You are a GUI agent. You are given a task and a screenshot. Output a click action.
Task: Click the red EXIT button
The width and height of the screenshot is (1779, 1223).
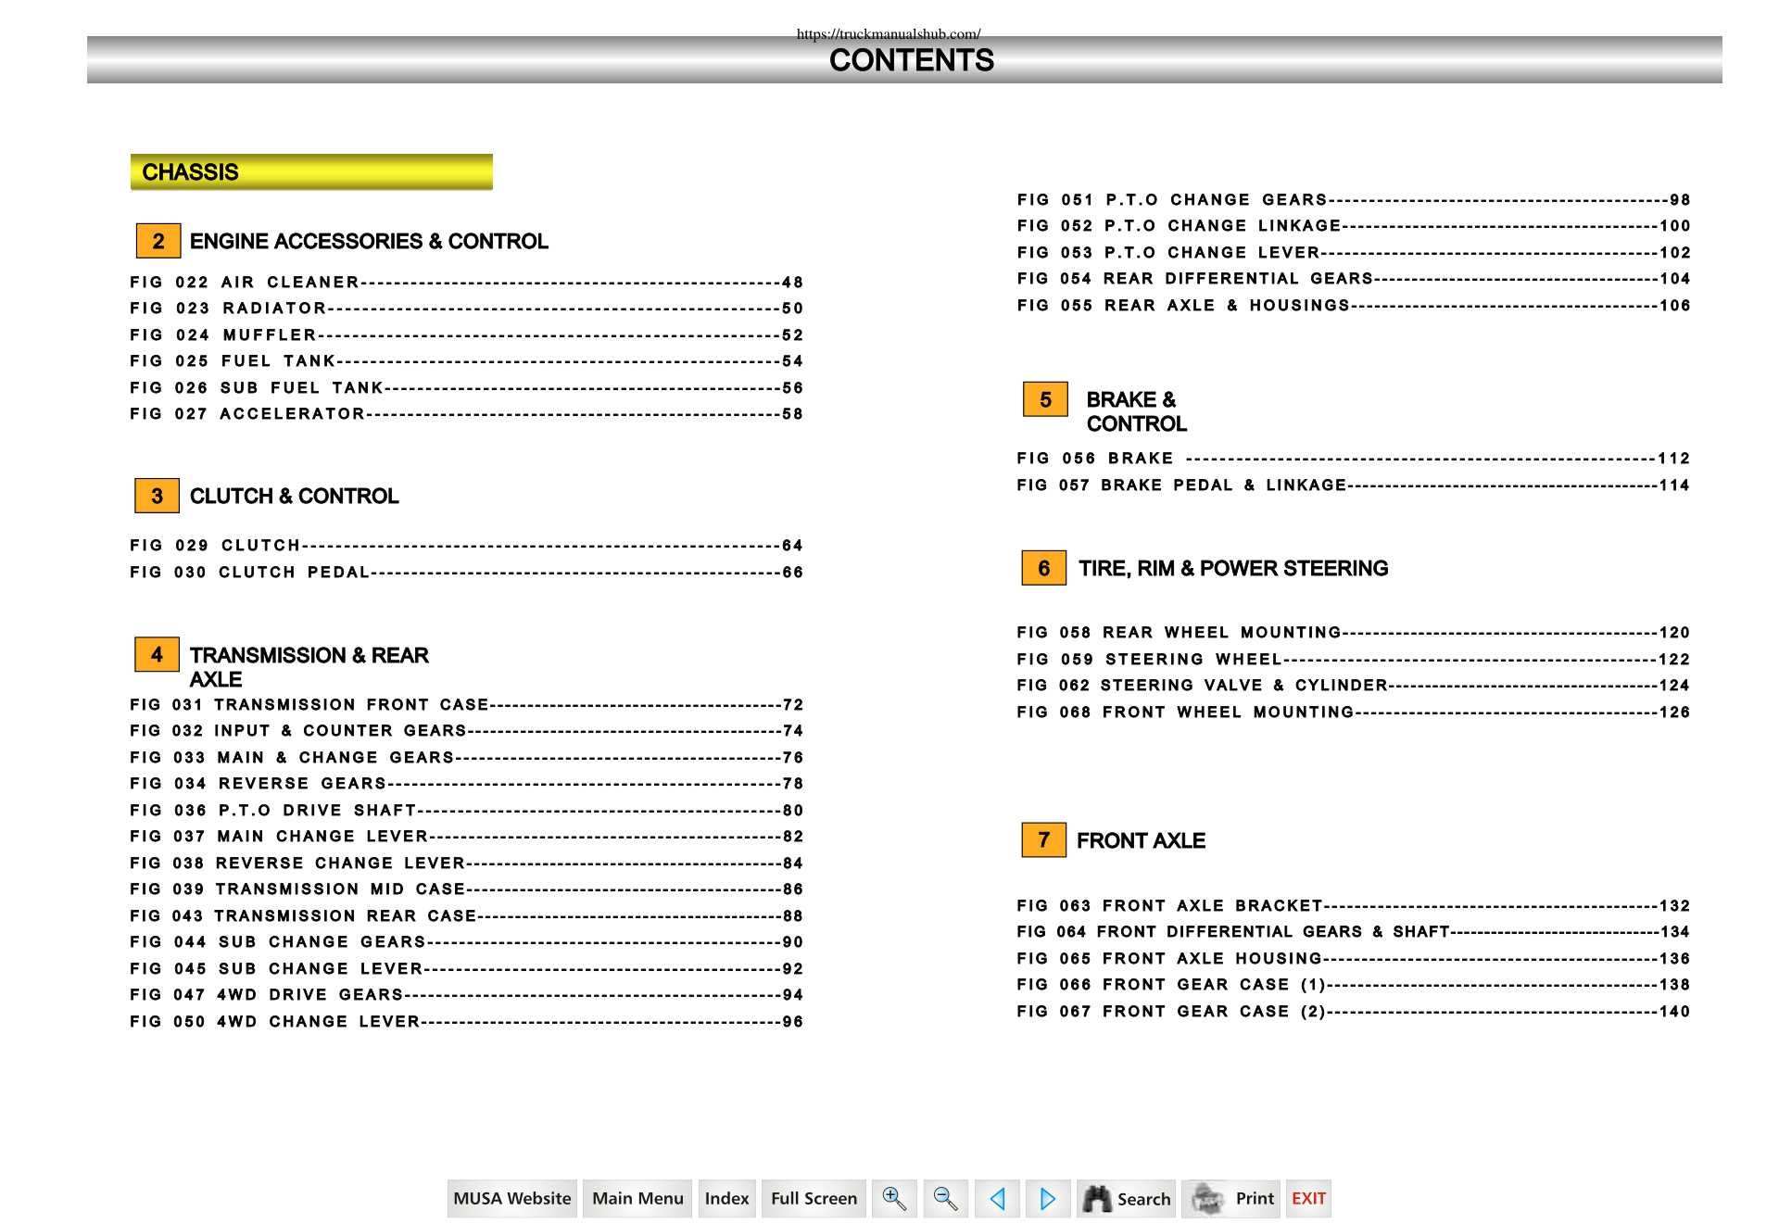(1308, 1198)
